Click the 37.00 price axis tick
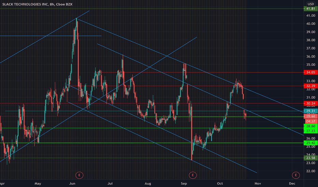This screenshot has width=318, height=187. click(311, 48)
